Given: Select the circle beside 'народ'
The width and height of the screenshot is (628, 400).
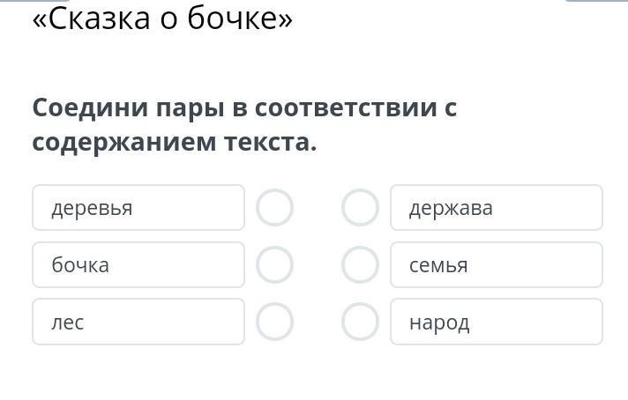Looking at the screenshot, I should (x=360, y=322).
